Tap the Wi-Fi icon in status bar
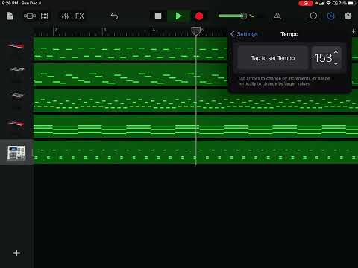The image size is (358, 268). [328, 3]
